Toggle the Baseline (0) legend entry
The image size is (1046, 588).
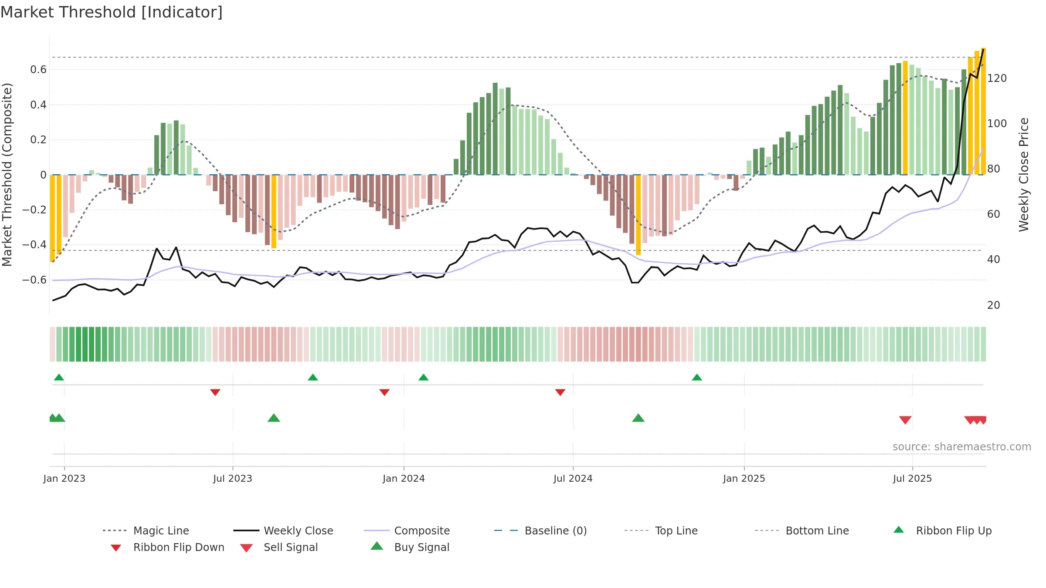click(x=540, y=531)
